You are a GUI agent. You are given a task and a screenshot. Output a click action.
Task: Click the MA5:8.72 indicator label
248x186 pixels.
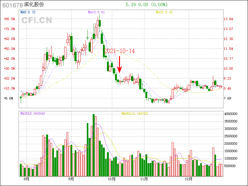(x=28, y=12)
